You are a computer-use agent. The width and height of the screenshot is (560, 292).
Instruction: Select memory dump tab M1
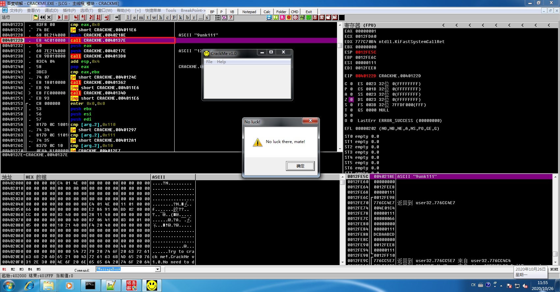tap(4, 269)
